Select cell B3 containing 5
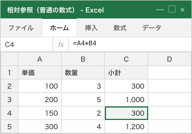The height and width of the screenshot is (134, 192). (83, 99)
